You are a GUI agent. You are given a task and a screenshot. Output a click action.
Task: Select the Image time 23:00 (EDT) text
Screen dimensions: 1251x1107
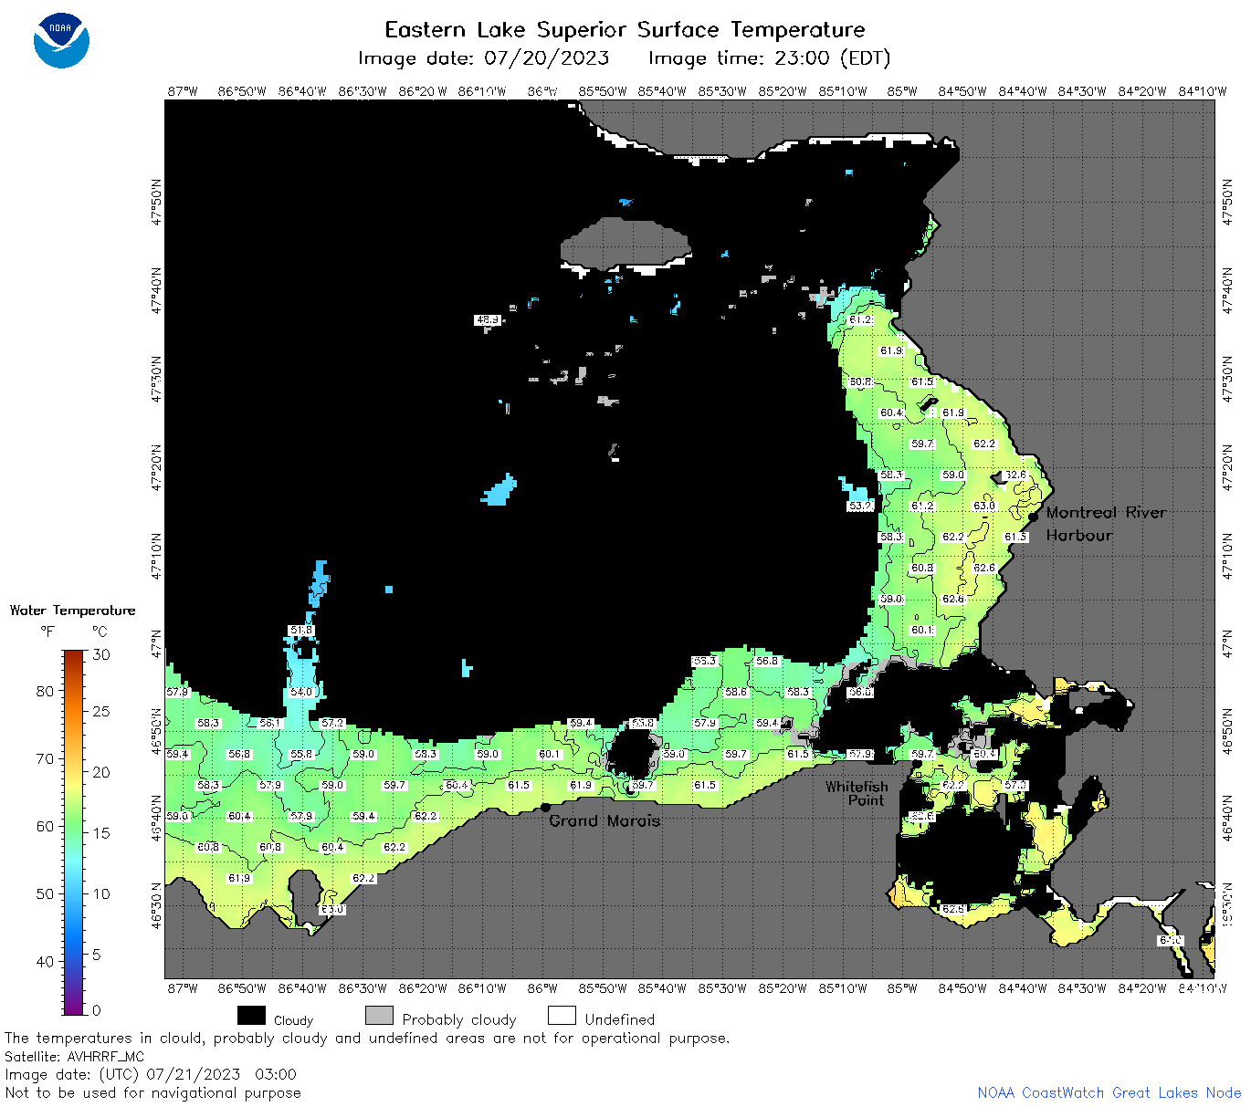pos(769,58)
